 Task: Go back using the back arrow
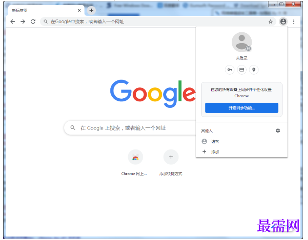pos(13,21)
